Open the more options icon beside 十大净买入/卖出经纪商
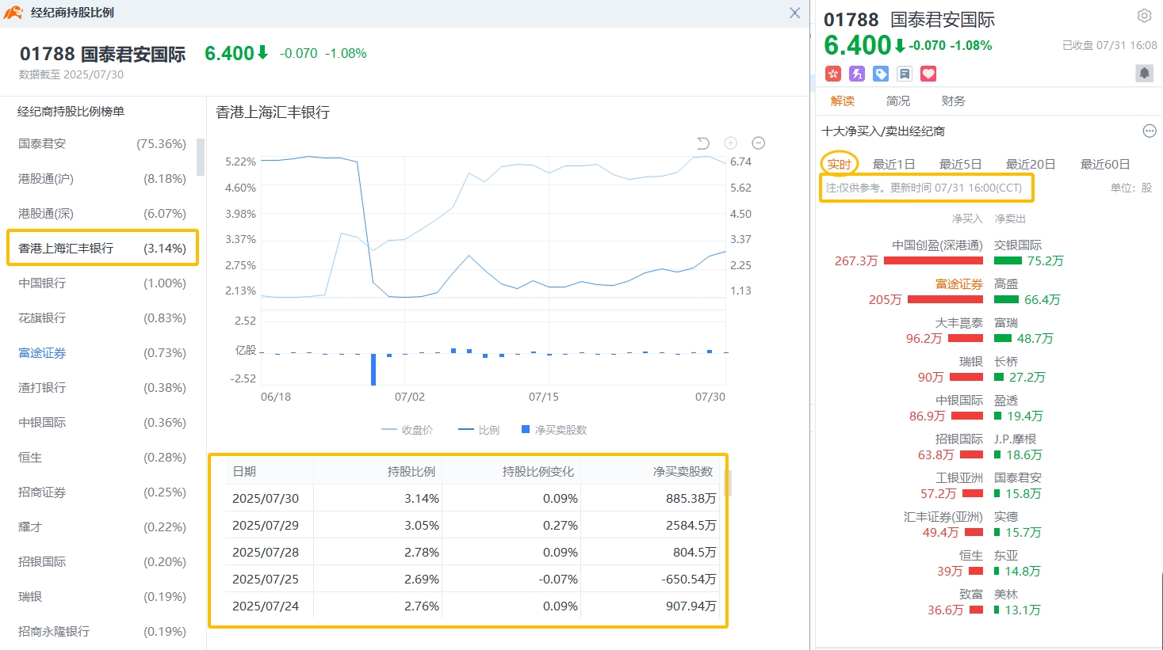 [1150, 131]
